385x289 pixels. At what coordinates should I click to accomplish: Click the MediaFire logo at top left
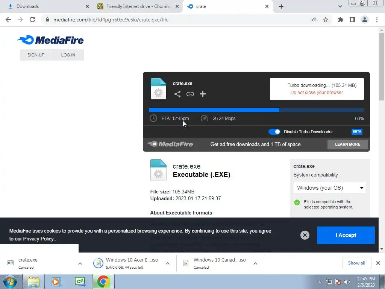tap(50, 40)
